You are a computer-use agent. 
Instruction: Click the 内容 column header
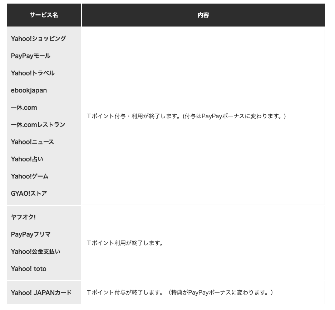(203, 15)
